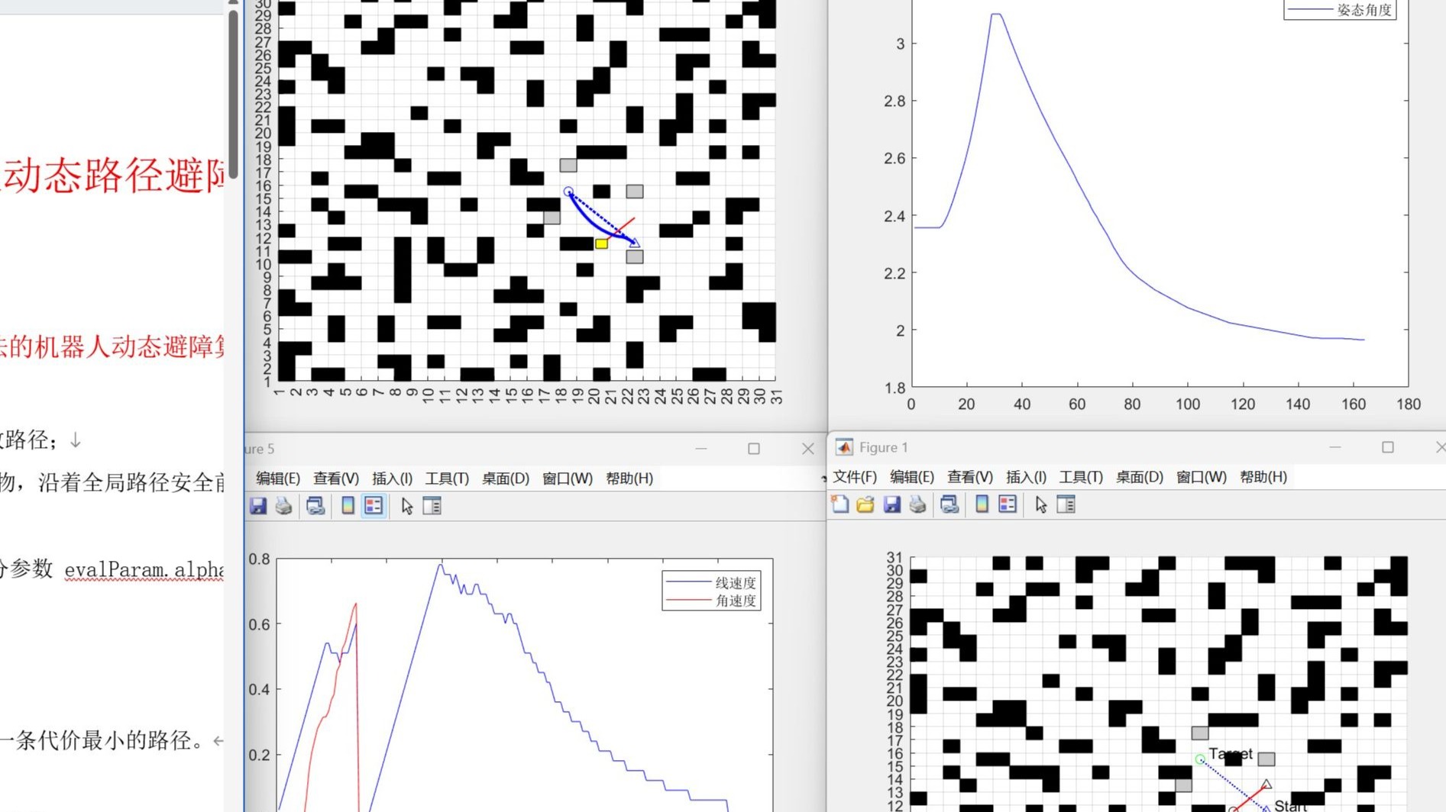Open the 查看(V) menu in Figure 1
This screenshot has height=812, width=1446.
(970, 477)
